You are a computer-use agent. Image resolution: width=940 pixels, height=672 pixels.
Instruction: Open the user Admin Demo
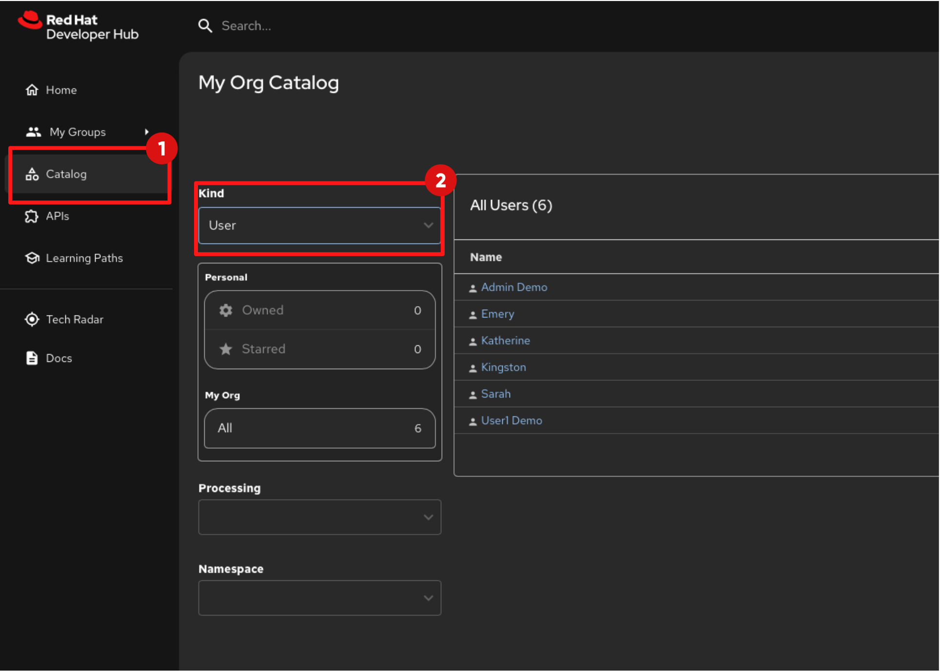(514, 287)
